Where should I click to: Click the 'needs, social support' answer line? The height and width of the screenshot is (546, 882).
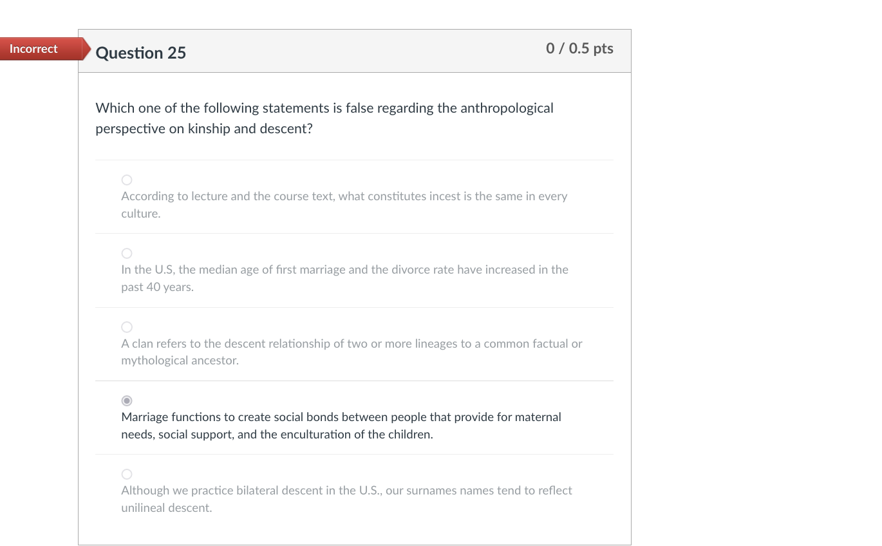click(x=277, y=435)
